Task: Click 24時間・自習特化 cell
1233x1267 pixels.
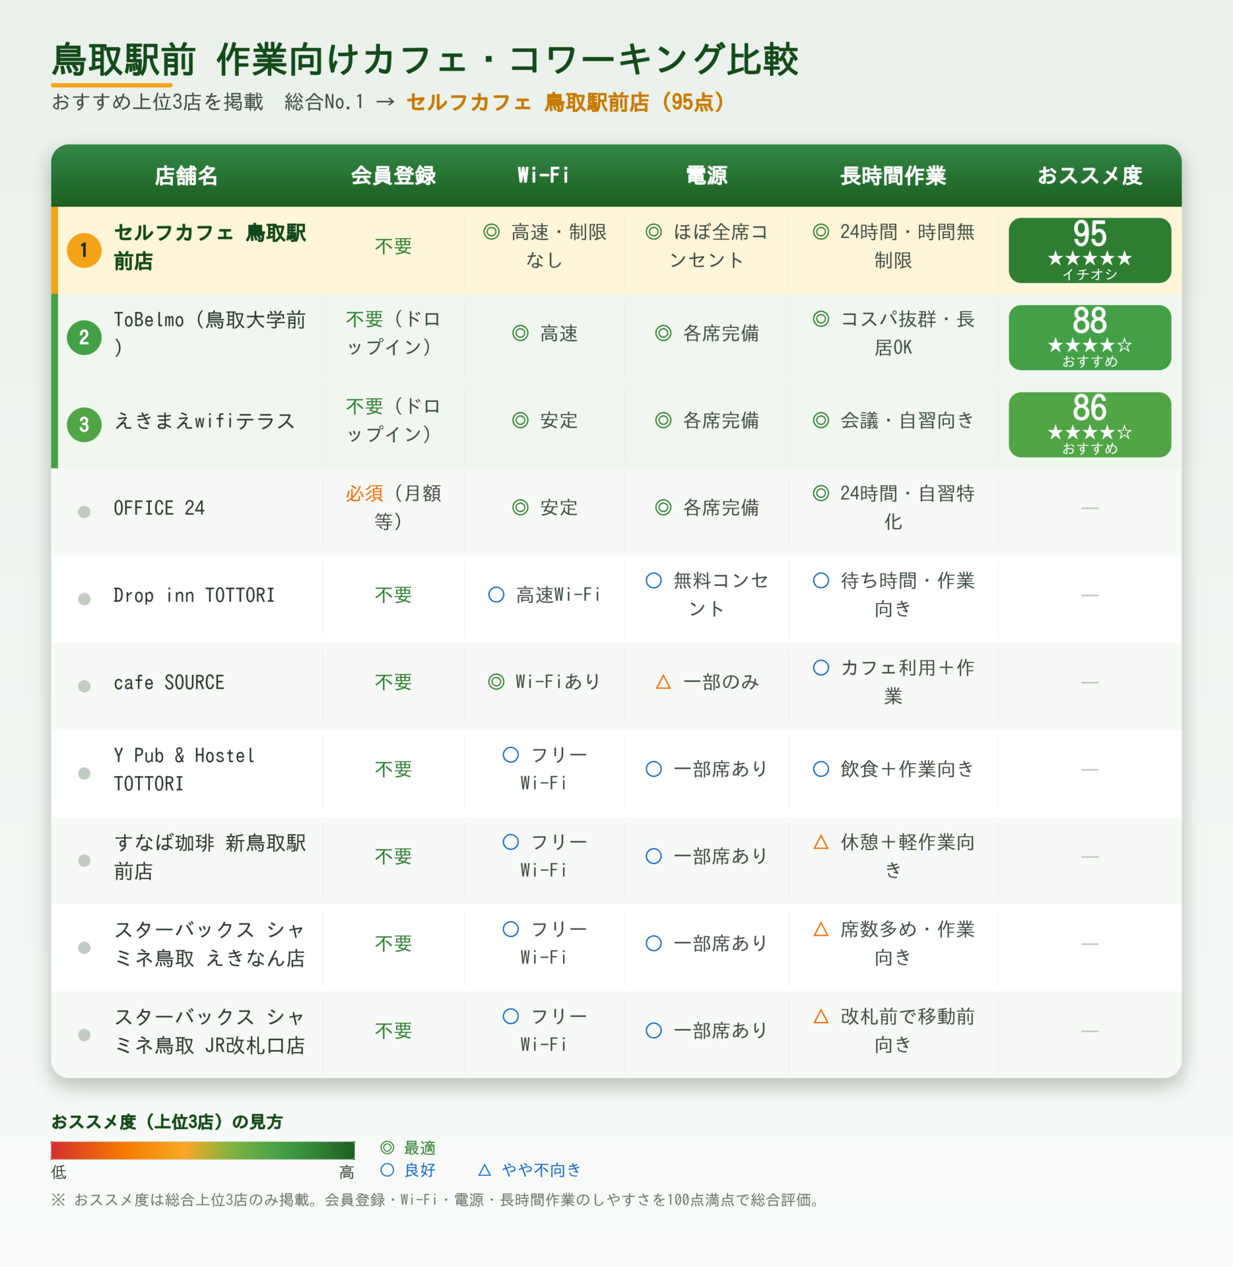Action: [893, 507]
